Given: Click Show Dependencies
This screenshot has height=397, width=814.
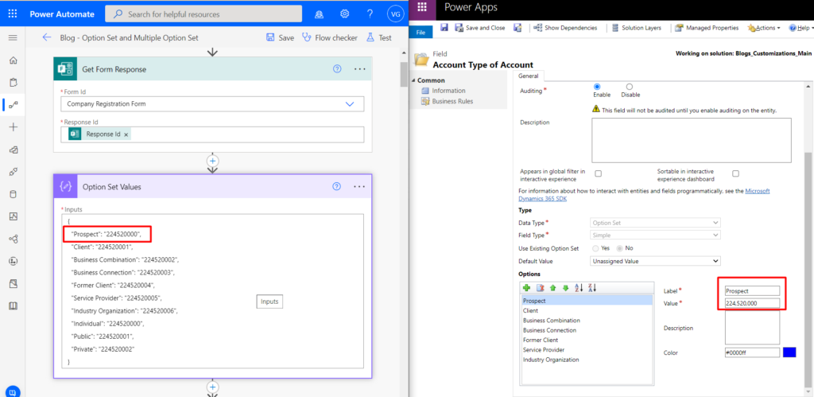Looking at the screenshot, I should 565,28.
